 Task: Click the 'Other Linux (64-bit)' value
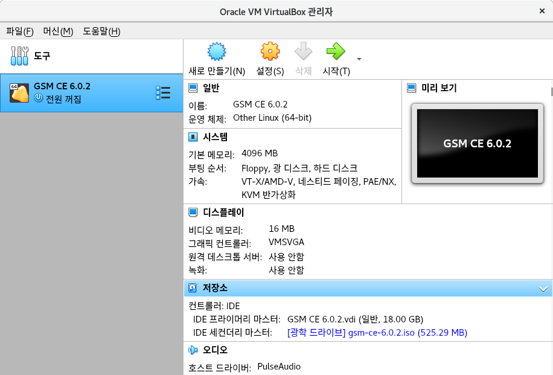coord(272,118)
